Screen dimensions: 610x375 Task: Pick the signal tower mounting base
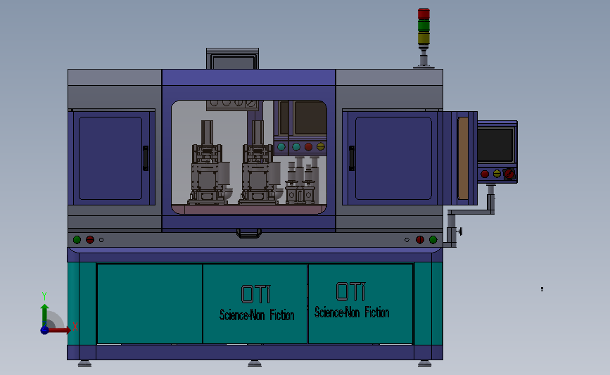tap(424, 67)
